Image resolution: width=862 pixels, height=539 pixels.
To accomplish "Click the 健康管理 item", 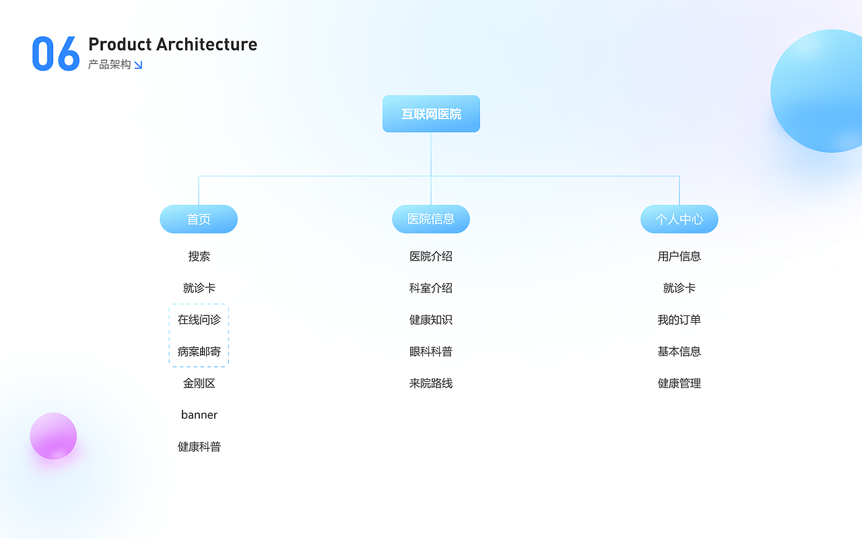I will click(x=679, y=383).
